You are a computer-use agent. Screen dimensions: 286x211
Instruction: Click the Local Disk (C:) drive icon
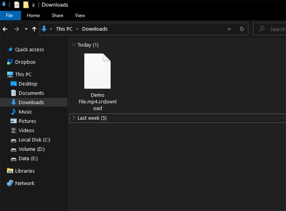pos(14,140)
